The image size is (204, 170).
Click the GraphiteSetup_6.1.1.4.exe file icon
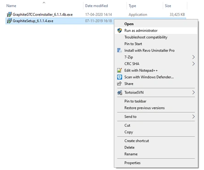[x=9, y=21]
